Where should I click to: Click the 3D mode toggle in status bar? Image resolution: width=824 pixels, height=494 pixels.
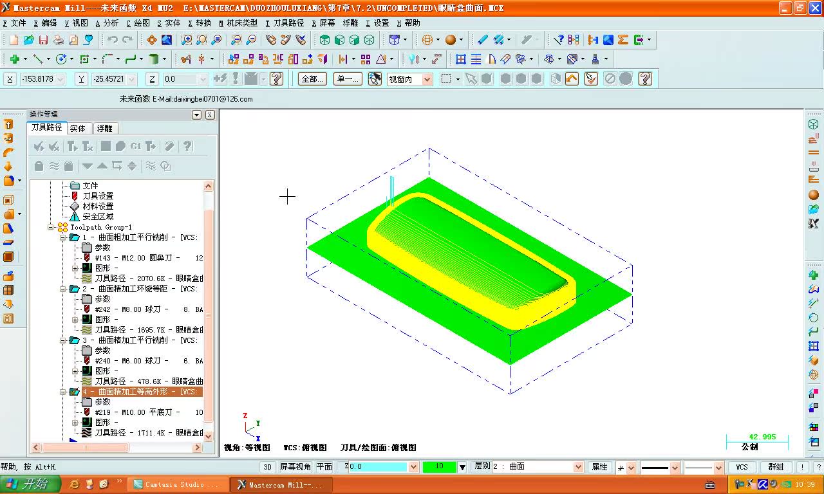pos(267,467)
